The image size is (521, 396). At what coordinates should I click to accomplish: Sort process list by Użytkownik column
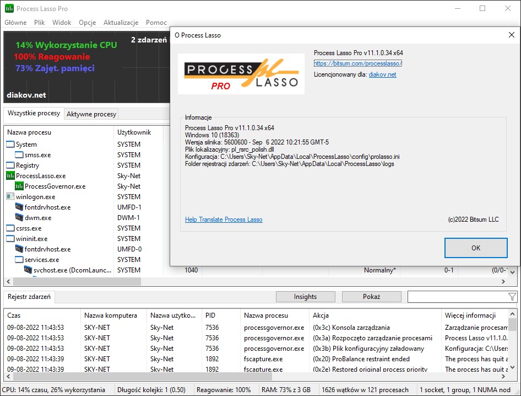(x=138, y=132)
